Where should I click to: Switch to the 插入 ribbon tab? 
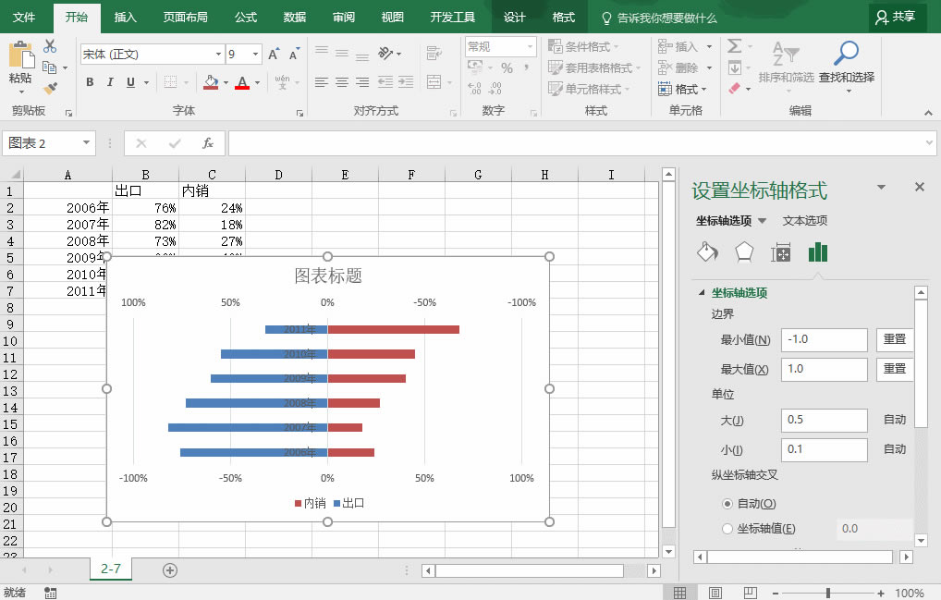coord(125,17)
